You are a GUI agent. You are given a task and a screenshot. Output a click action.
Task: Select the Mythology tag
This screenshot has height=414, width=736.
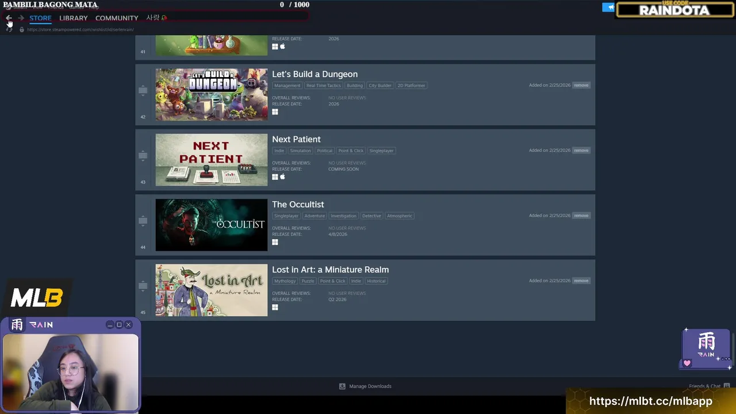pyautogui.click(x=285, y=281)
